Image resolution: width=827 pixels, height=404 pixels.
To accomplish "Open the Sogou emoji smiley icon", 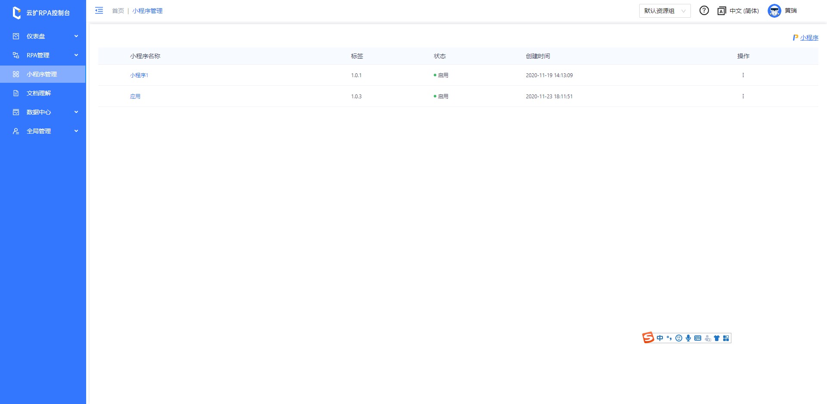I will pos(679,338).
